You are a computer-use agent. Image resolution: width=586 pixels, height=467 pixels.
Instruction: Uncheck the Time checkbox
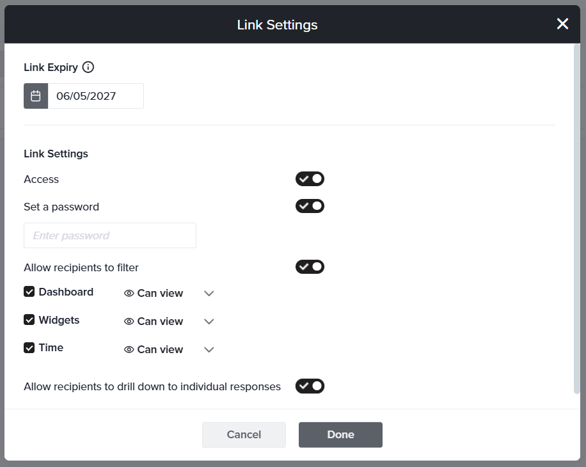click(29, 348)
